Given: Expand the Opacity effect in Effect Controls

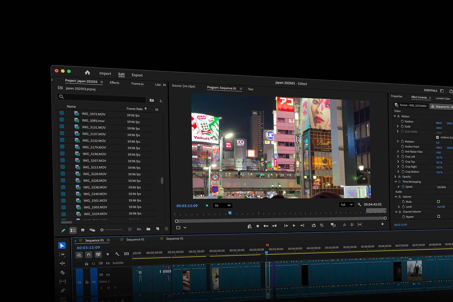Looking at the screenshot, I should [395, 177].
